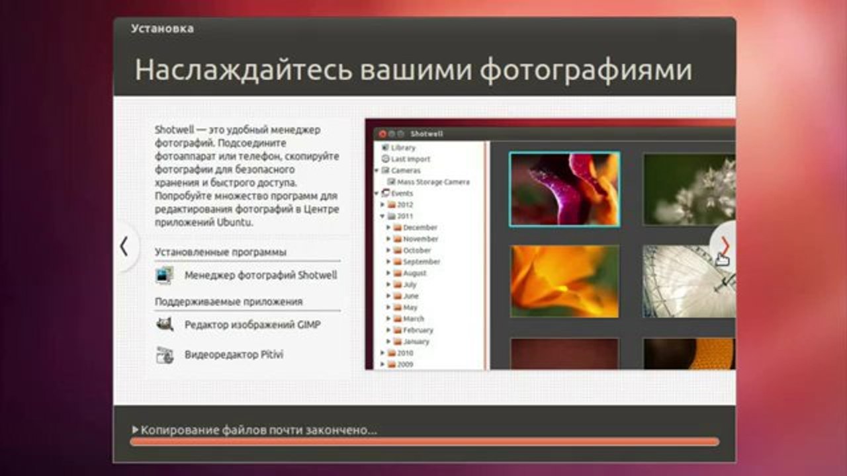Open Видеоредактор Pitivi label

(x=234, y=355)
